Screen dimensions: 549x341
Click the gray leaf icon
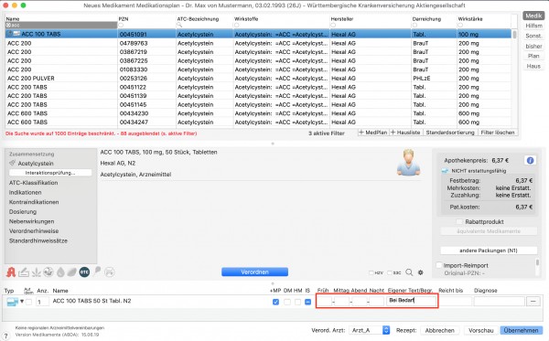pyautogui.click(x=72, y=272)
